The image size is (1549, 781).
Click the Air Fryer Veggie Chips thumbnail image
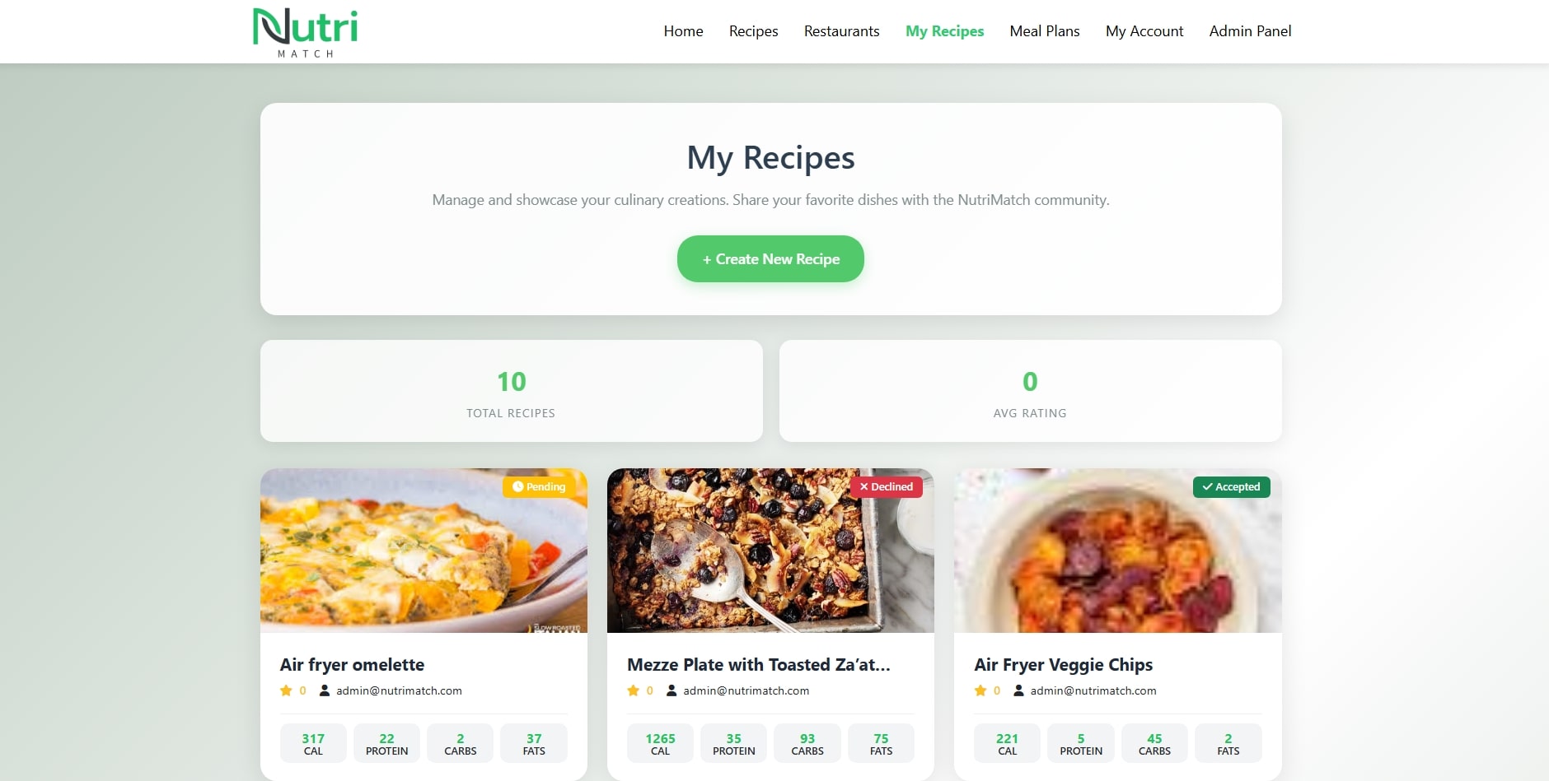coord(1118,551)
